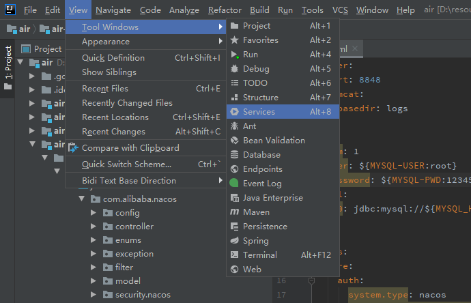The height and width of the screenshot is (303, 471).
Task: Click the green Run play icon
Action: click(235, 55)
